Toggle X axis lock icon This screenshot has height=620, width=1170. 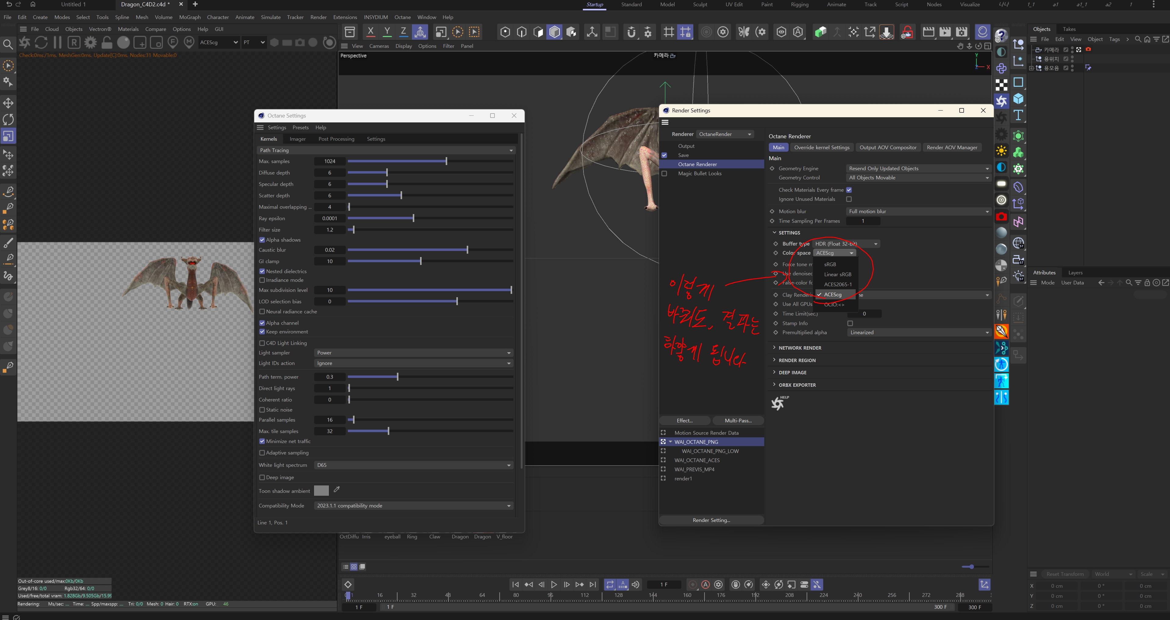point(370,32)
